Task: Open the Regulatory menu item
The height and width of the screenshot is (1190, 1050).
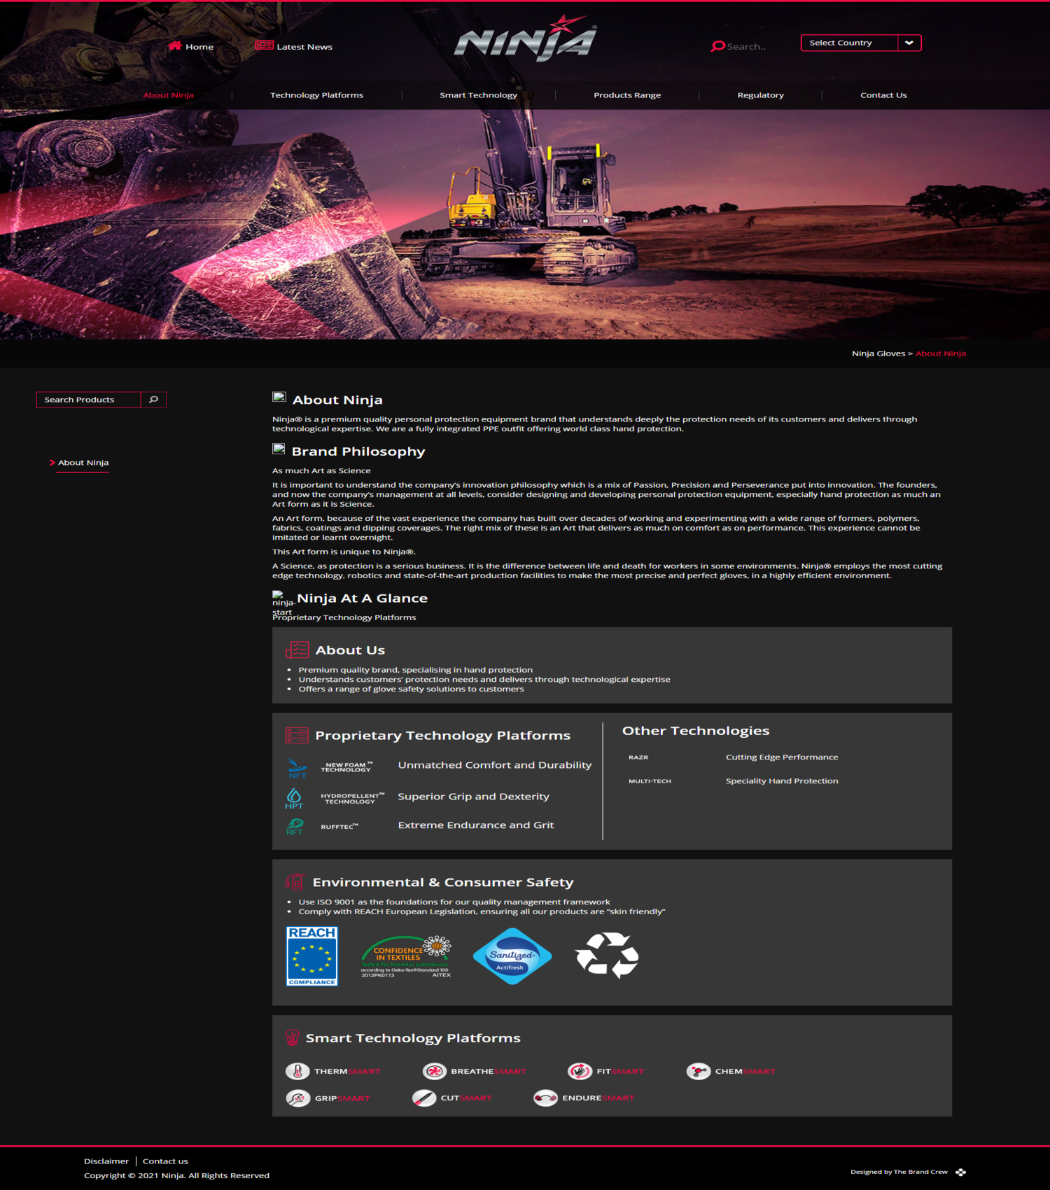Action: click(760, 95)
